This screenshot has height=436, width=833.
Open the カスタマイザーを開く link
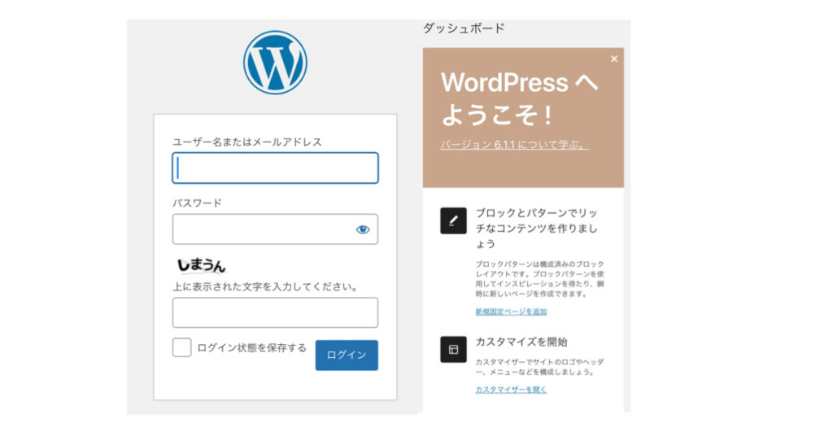[511, 390]
